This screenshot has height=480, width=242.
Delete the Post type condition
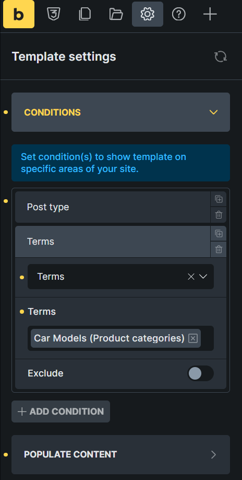point(219,215)
